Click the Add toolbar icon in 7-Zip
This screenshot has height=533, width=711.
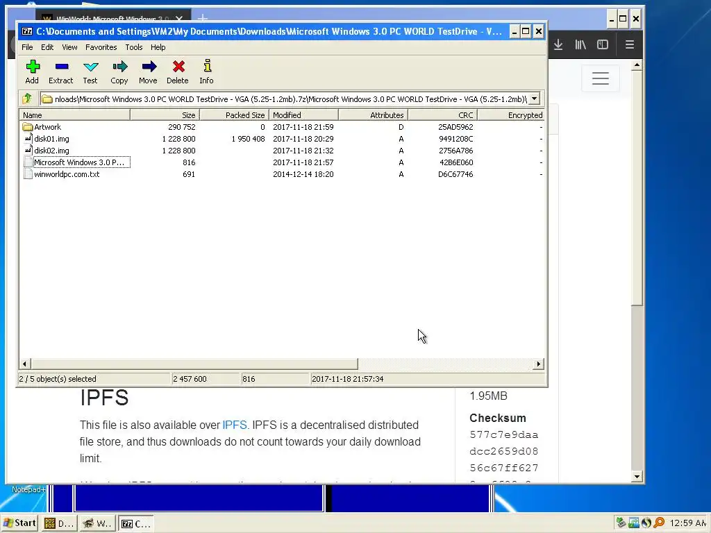pos(32,71)
